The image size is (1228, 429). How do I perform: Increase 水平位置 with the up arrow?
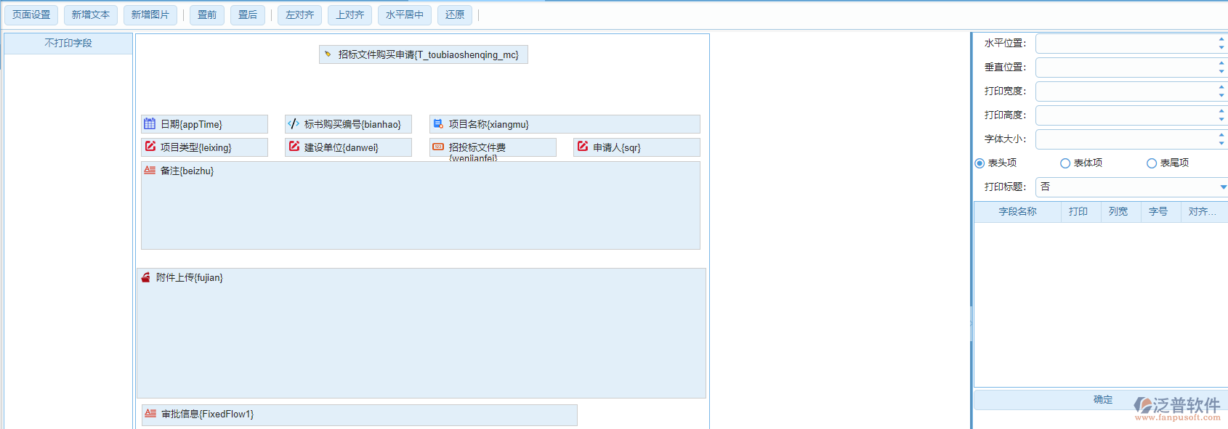[1221, 39]
